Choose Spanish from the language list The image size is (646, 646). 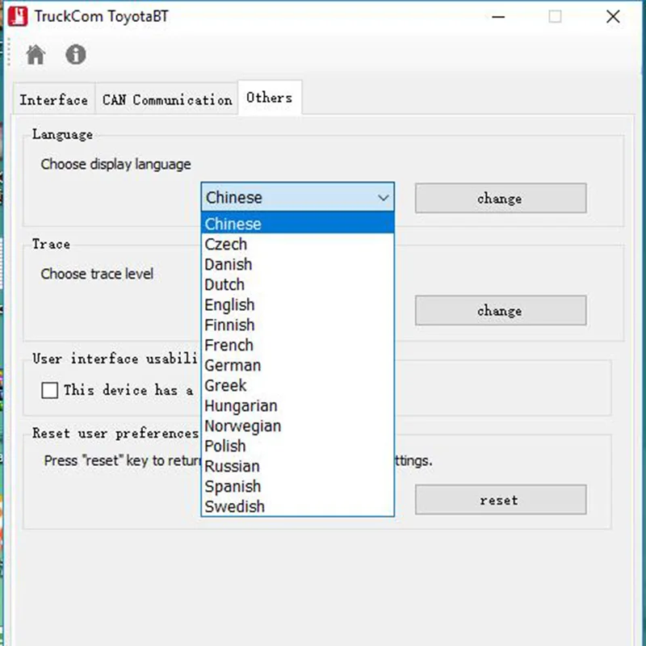(x=297, y=486)
